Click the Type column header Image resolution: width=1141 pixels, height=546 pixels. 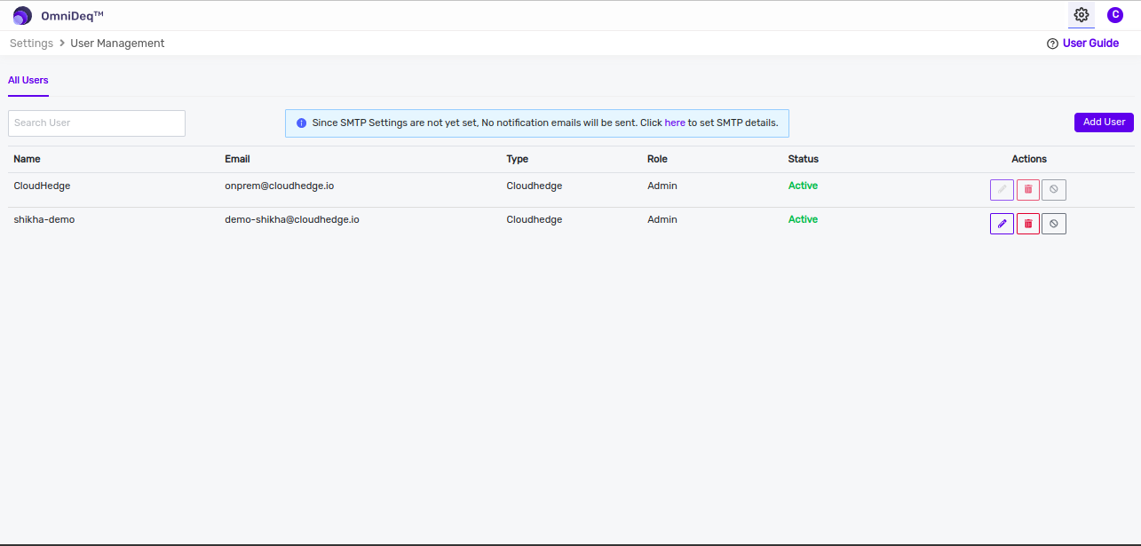518,160
